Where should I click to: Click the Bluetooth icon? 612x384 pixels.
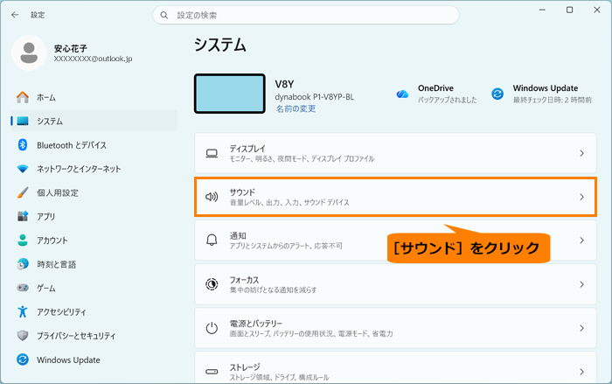23,145
